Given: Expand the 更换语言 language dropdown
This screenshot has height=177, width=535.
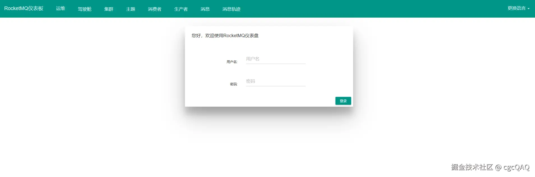Looking at the screenshot, I should [x=518, y=8].
